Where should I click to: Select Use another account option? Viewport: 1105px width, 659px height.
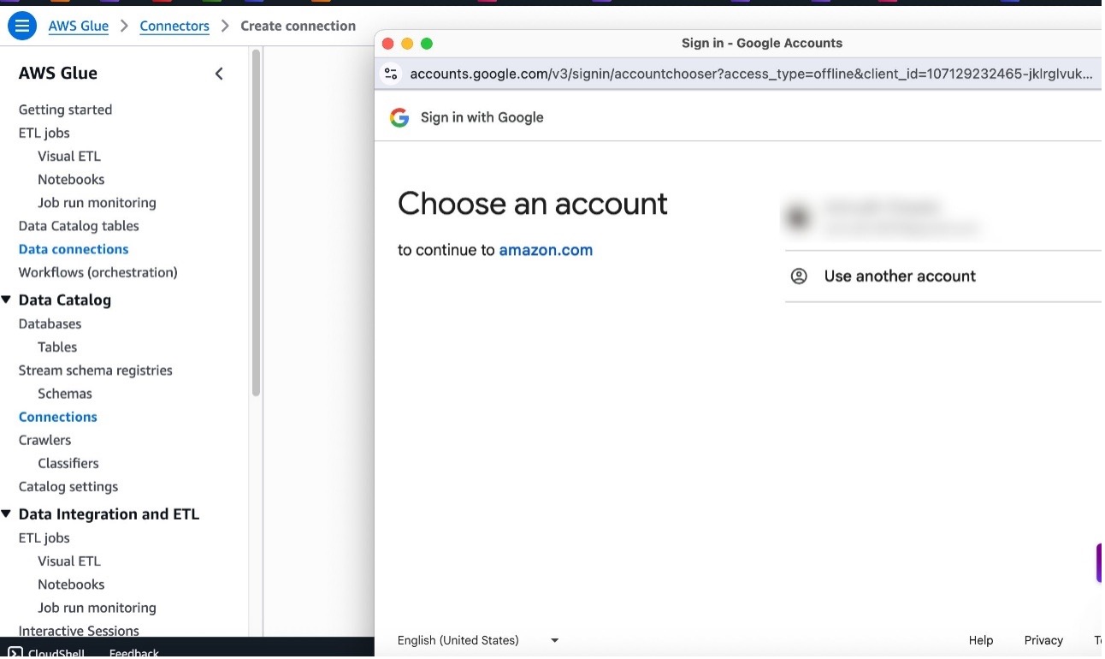click(899, 276)
